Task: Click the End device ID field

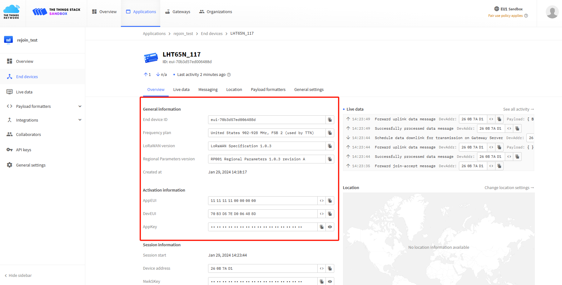Action: (267, 120)
